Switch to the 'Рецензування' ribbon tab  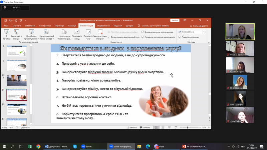point(103,26)
